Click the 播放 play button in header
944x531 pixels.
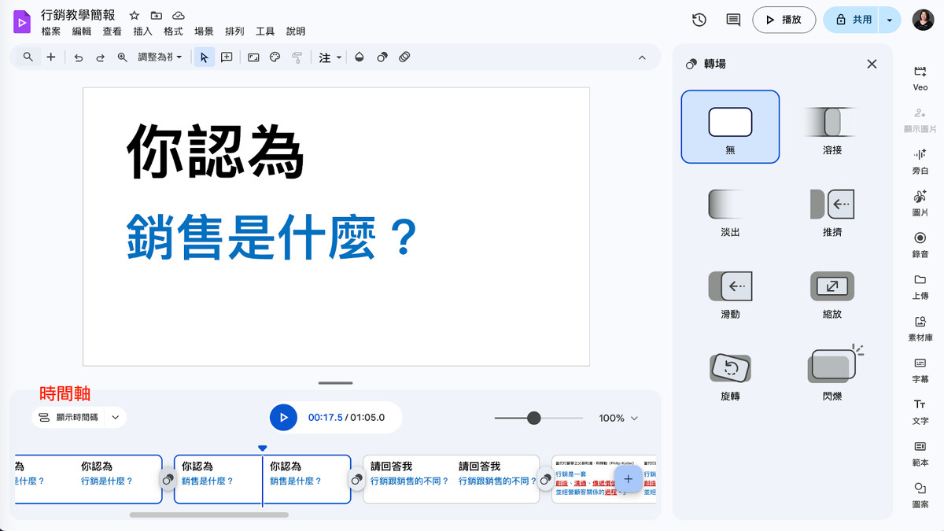[x=784, y=20]
